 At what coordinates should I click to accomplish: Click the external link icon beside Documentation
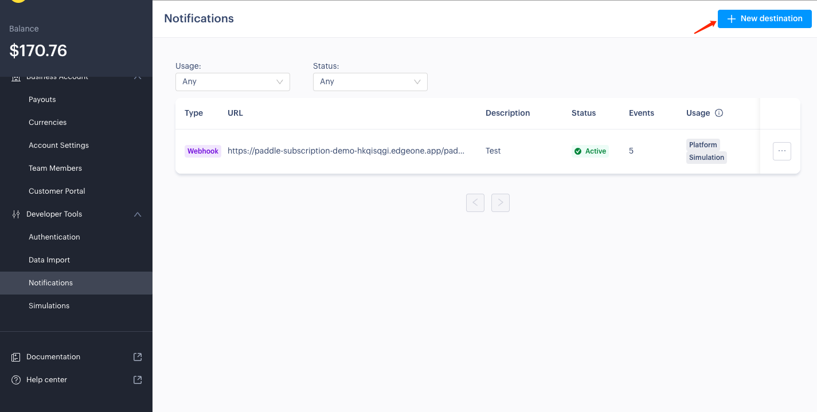[138, 357]
